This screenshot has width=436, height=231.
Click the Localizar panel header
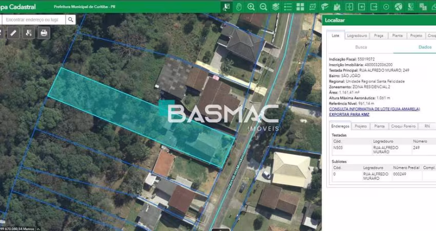tap(379, 20)
